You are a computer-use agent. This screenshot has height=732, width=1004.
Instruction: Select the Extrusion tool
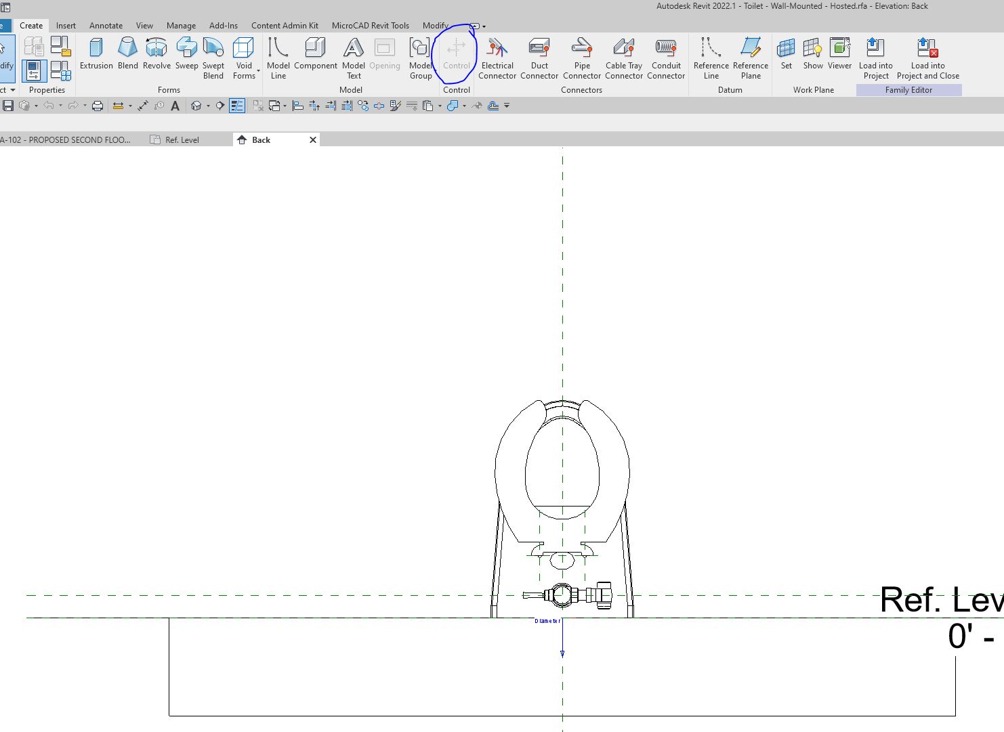tap(96, 54)
